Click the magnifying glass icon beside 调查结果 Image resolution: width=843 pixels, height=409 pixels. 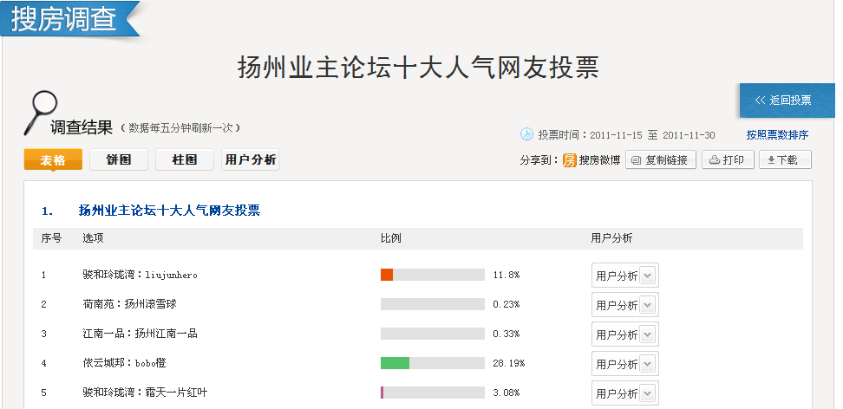(x=40, y=111)
